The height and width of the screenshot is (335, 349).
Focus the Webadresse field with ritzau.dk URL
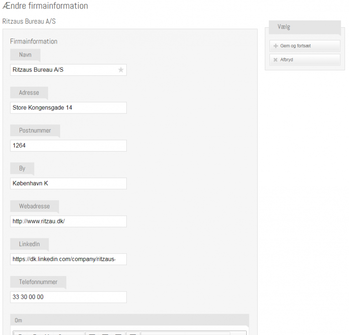point(68,222)
